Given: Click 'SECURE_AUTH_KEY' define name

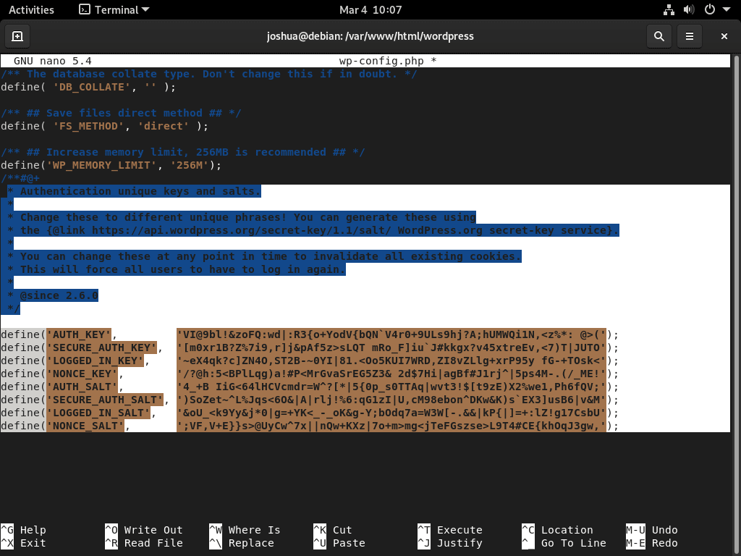Looking at the screenshot, I should (101, 347).
